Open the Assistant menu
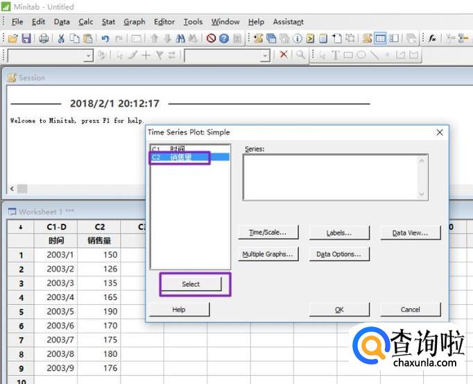 tap(289, 22)
